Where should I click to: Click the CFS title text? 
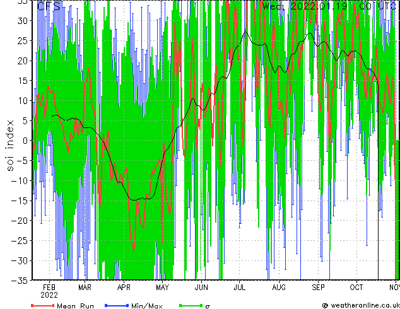(49, 6)
